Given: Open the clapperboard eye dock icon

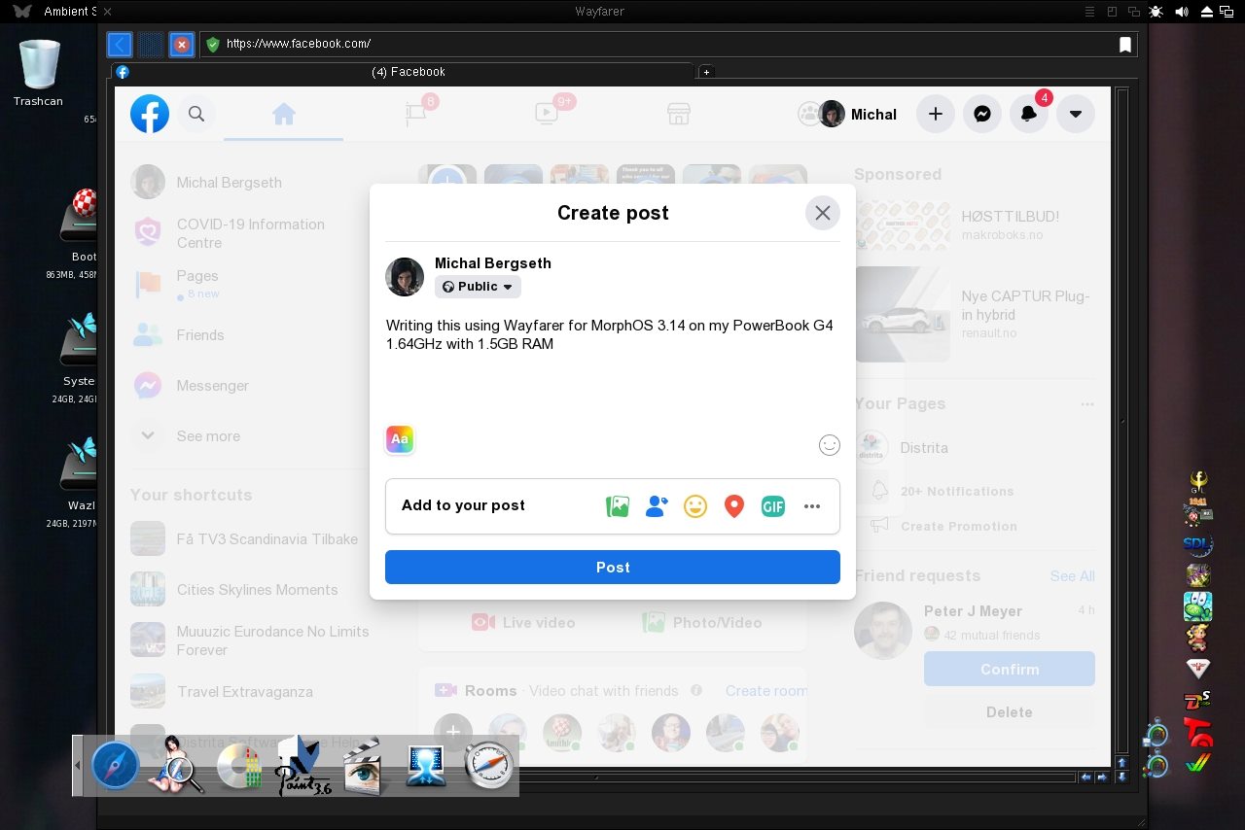Looking at the screenshot, I should pos(363,767).
